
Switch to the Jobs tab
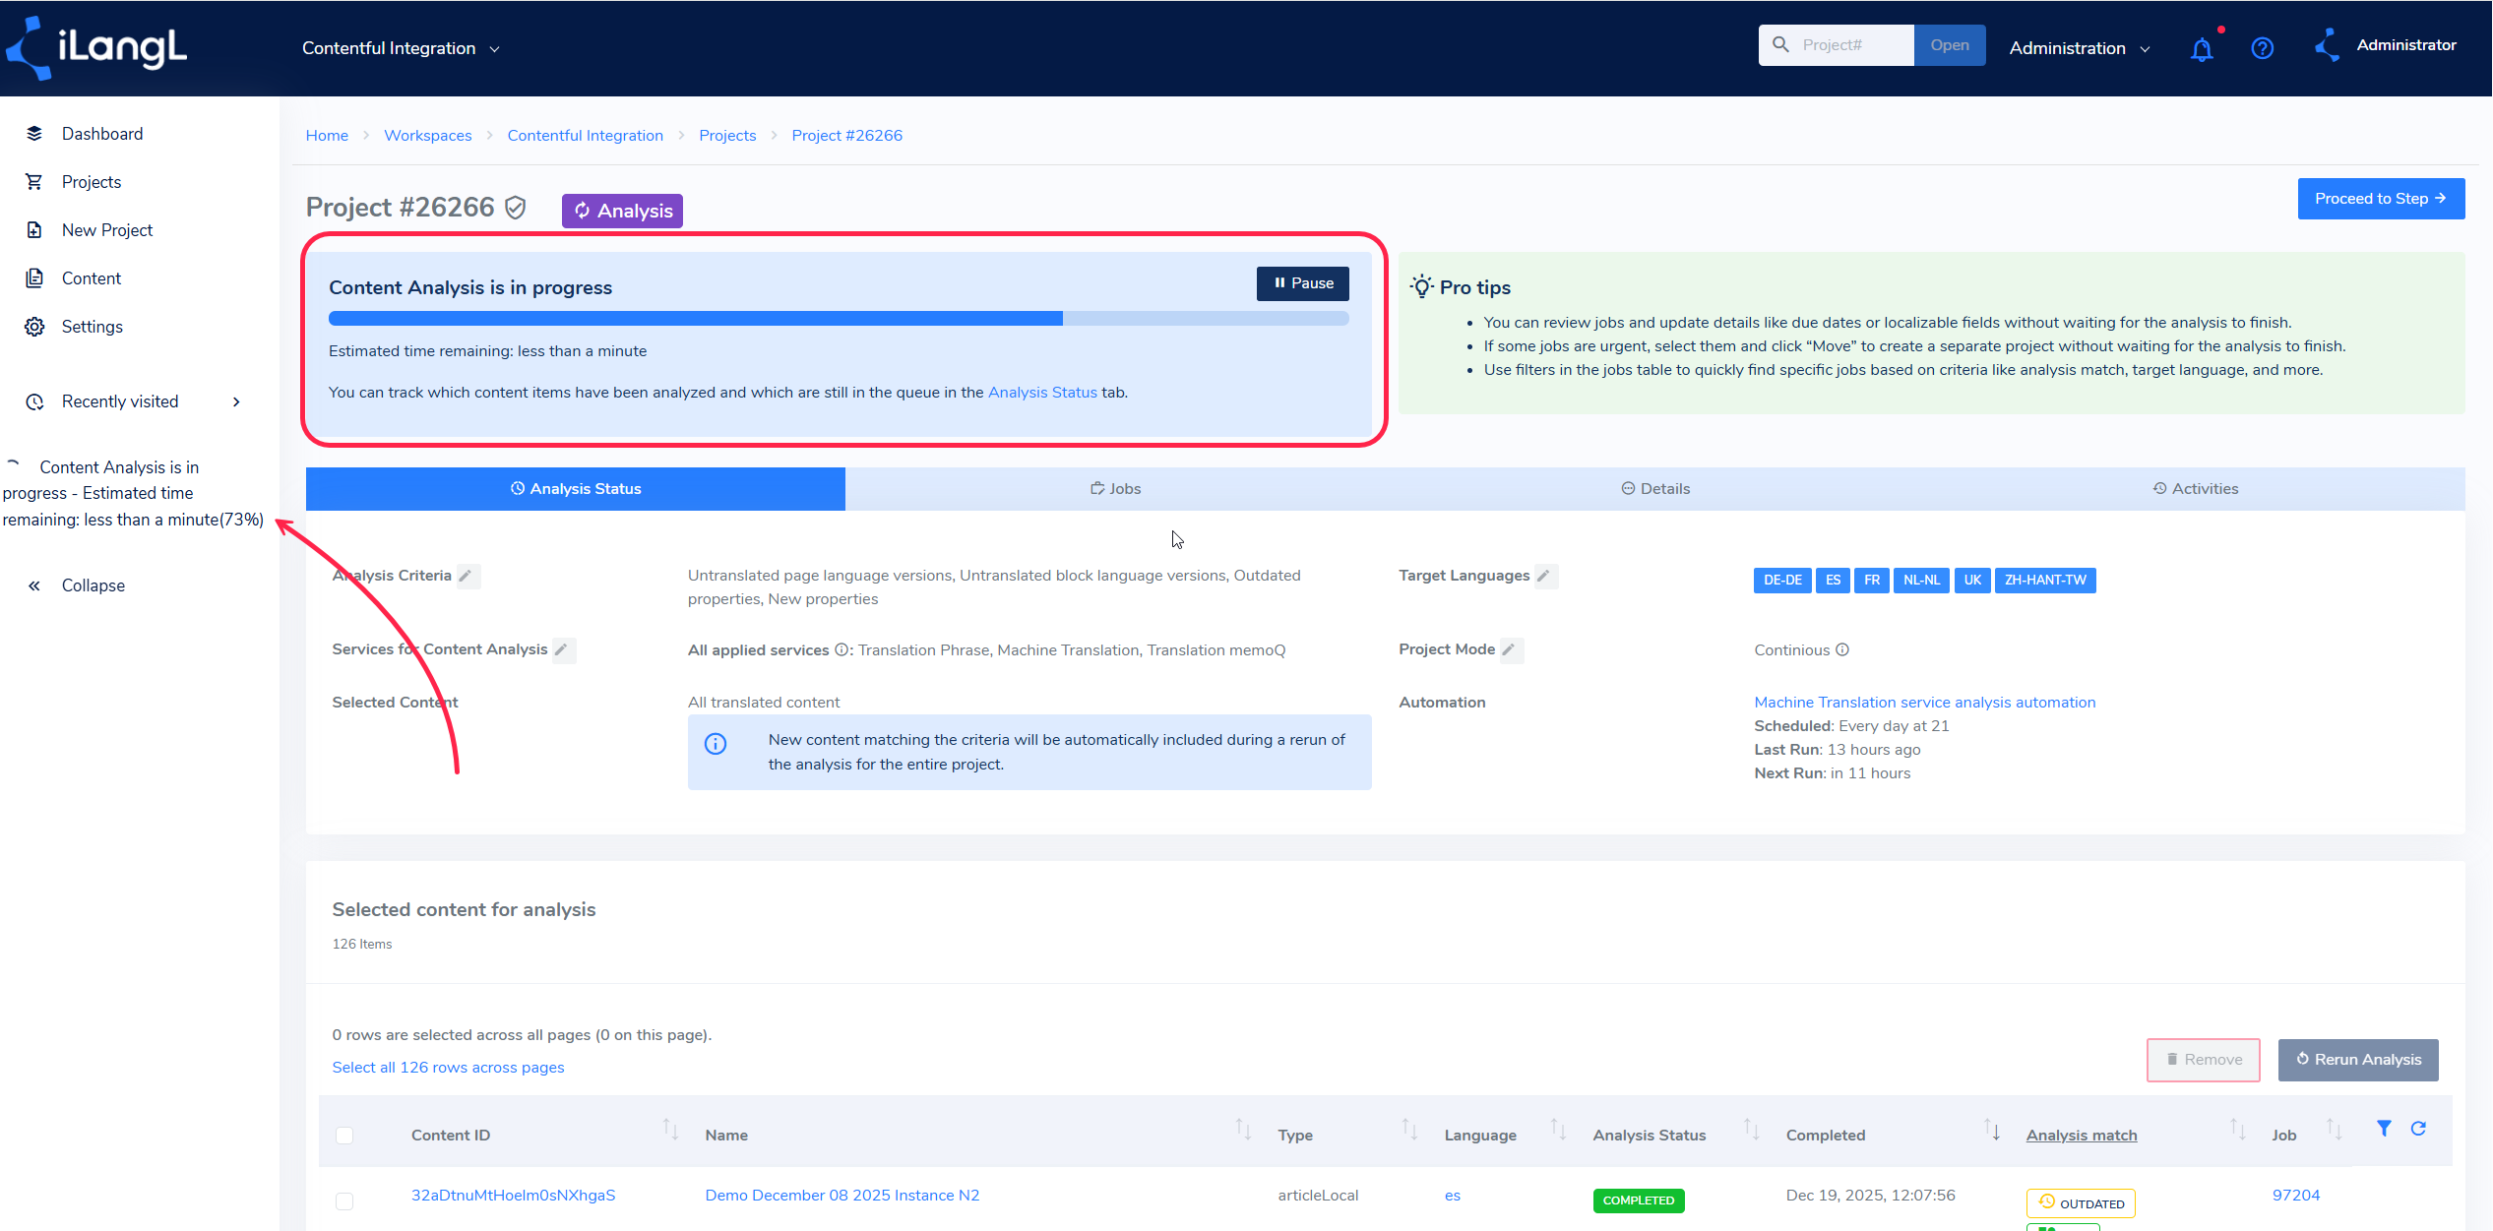[1115, 489]
